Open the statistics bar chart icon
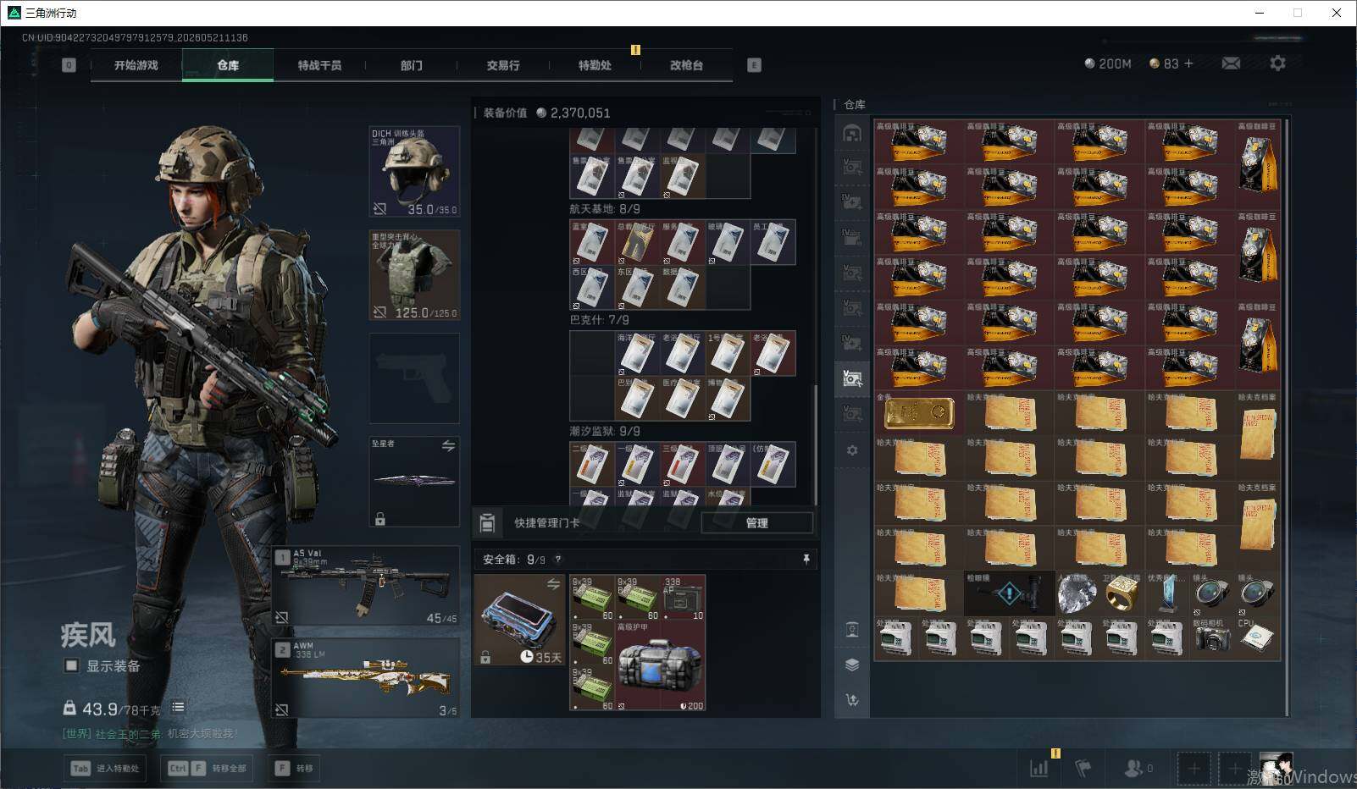Screen dimensions: 1357x789 click(x=1039, y=768)
